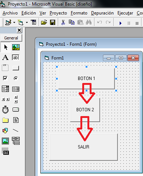143x176 pixels.
Task: Click the top-left sizing handle of BOTON 1
Action: (57, 67)
